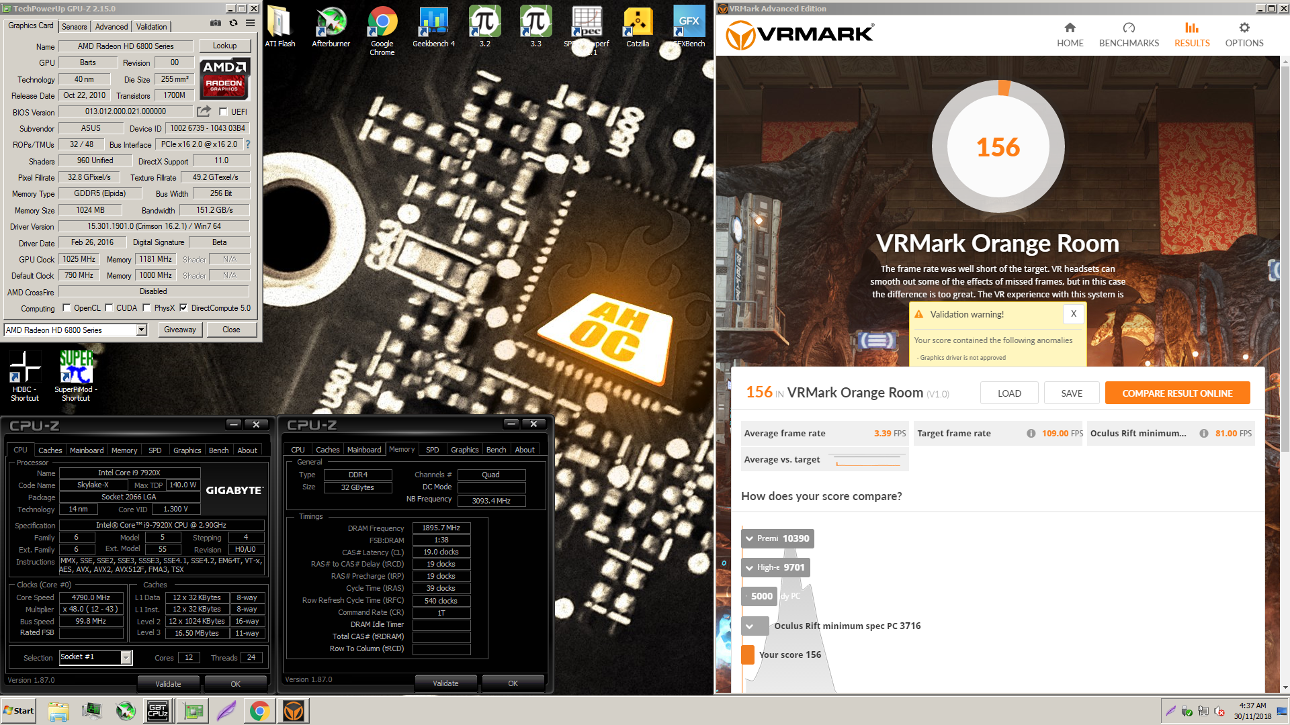1290x725 pixels.
Task: Switch to GPU-Z Advanced tab
Action: [x=112, y=26]
